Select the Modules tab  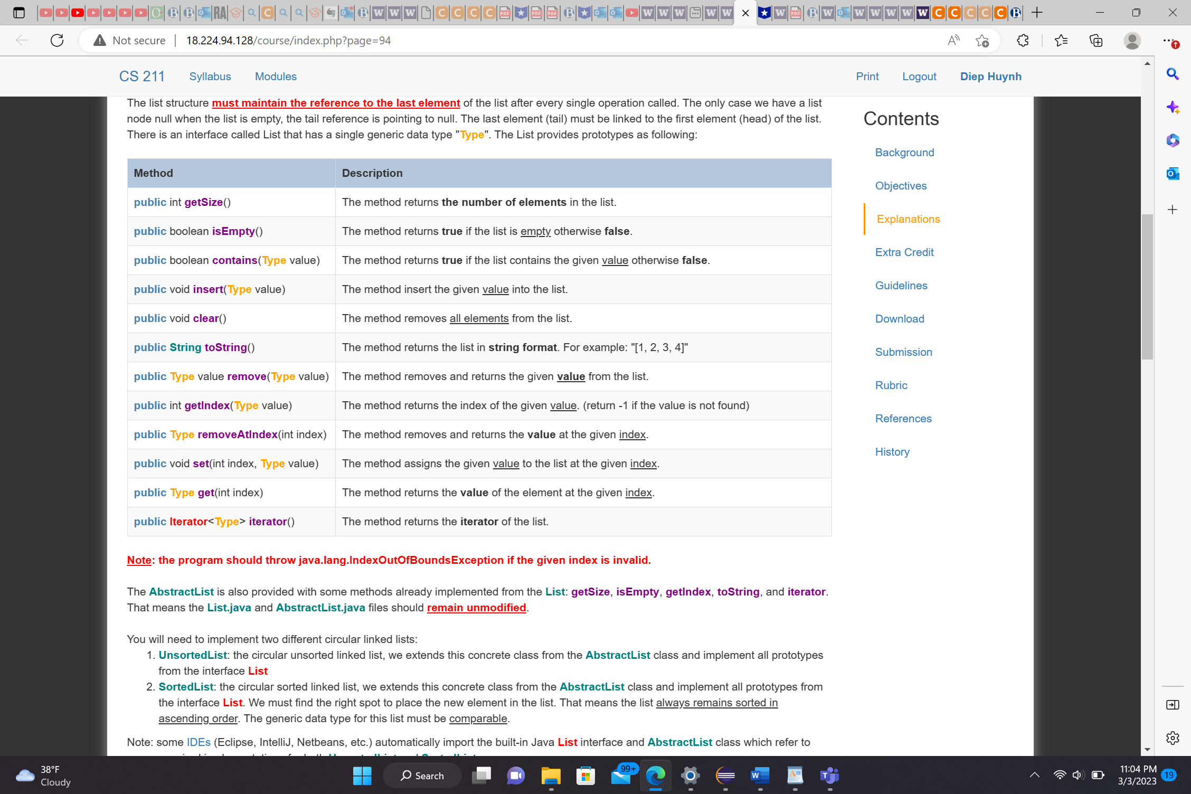pos(277,76)
